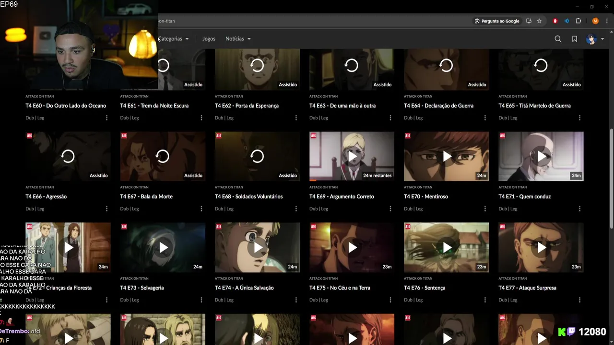Image resolution: width=614 pixels, height=345 pixels.
Task: Replay episode E62 Porta da Esperança
Action: pyautogui.click(x=257, y=66)
